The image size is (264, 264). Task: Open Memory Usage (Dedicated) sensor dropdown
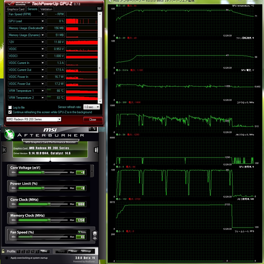43,28
